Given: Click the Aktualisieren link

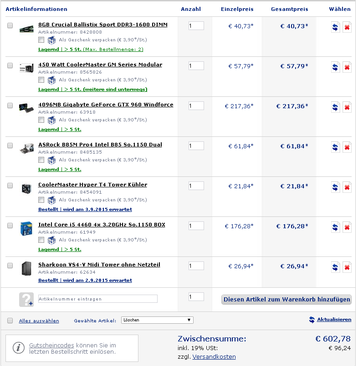Looking at the screenshot, I should tap(334, 320).
